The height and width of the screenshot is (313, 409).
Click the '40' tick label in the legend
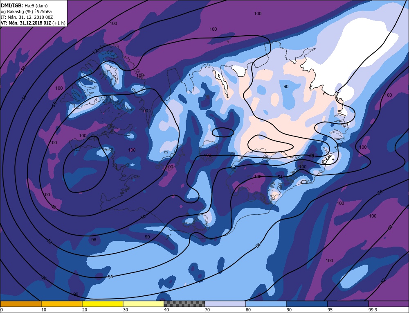coord(166,310)
